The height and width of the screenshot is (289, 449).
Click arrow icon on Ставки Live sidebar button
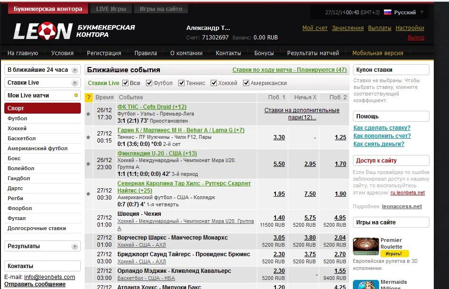(x=75, y=83)
